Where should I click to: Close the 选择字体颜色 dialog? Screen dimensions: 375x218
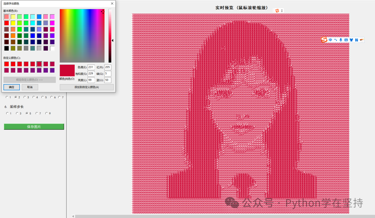[112, 3]
